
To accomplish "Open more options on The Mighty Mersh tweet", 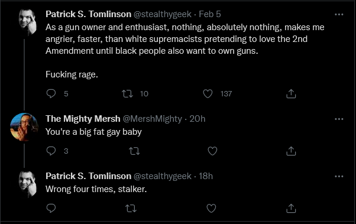I will coord(339,119).
